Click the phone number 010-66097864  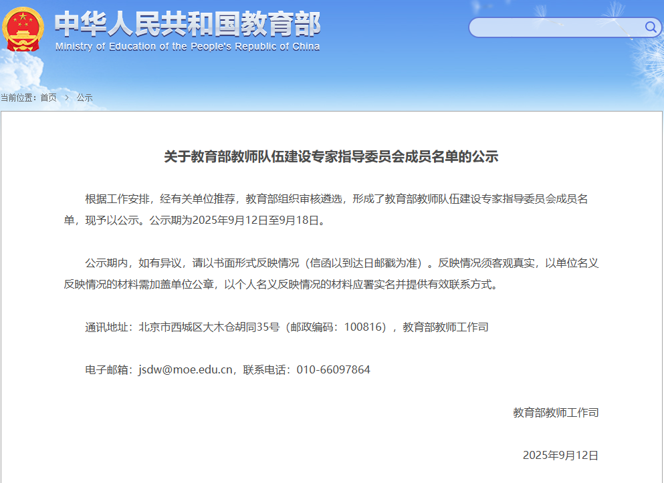pyautogui.click(x=333, y=369)
